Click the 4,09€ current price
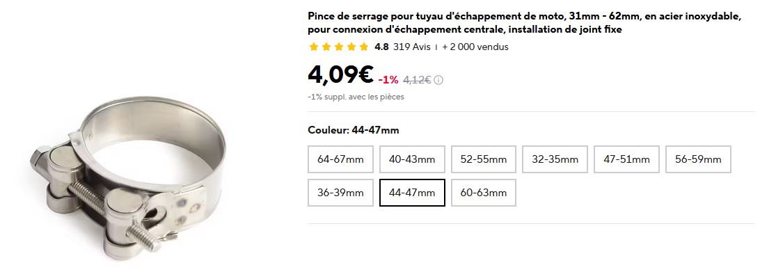 [x=340, y=74]
